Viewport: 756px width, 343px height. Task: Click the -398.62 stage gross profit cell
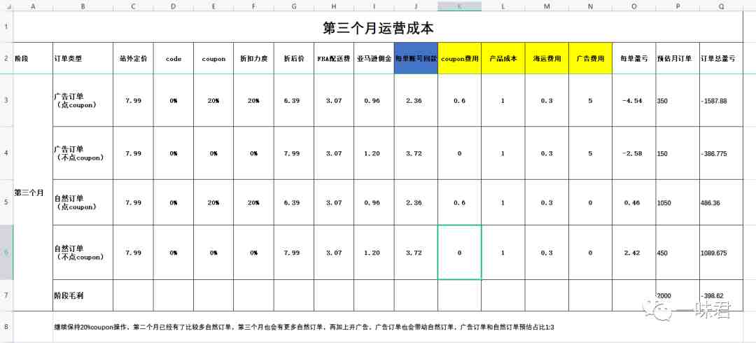click(721, 295)
